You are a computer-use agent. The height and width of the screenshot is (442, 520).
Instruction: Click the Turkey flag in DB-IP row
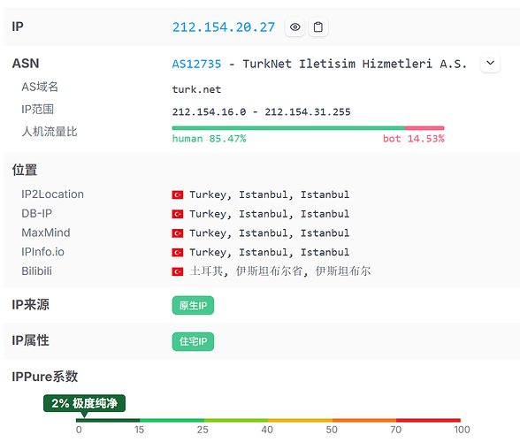point(178,214)
